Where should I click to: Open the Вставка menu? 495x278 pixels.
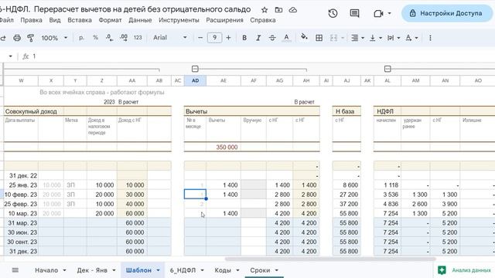click(80, 20)
